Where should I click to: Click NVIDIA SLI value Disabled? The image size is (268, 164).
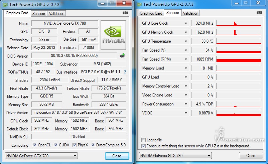coord(79,137)
